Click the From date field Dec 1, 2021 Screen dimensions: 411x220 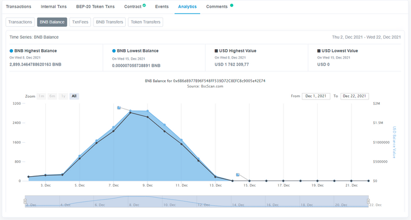(316, 96)
